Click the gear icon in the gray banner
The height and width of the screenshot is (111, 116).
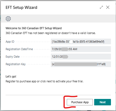pos(8,19)
